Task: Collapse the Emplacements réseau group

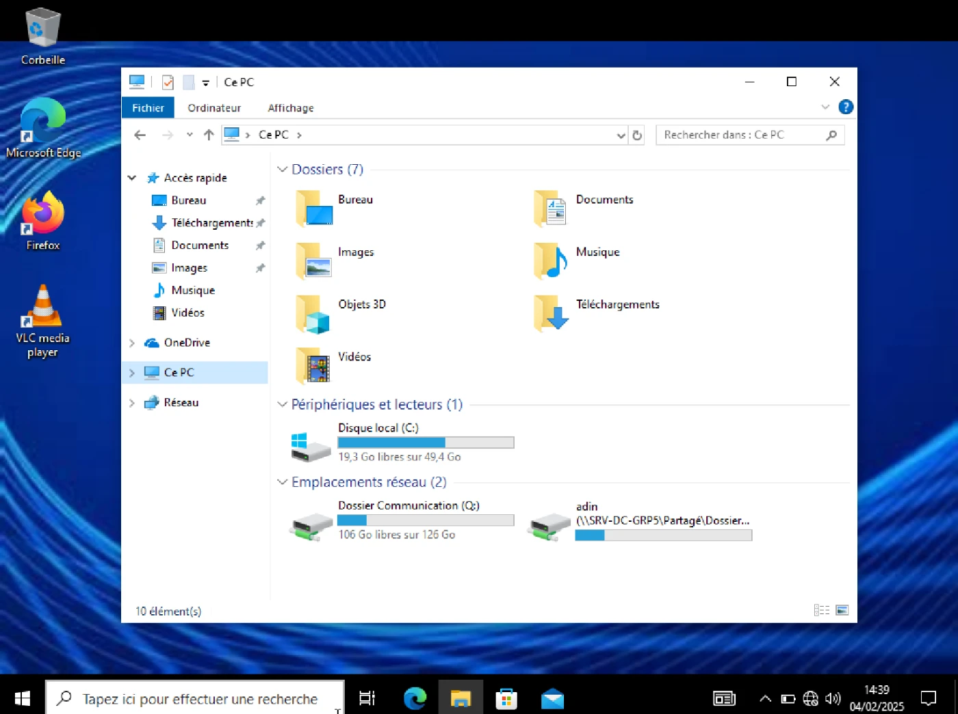Action: click(282, 482)
